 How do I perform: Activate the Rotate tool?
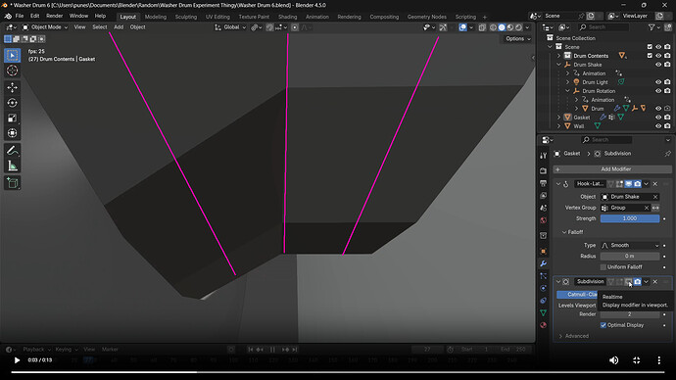(x=12, y=103)
